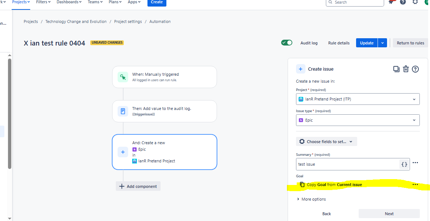This screenshot has height=221, width=430.
Task: Click Return to rules button
Action: click(410, 43)
